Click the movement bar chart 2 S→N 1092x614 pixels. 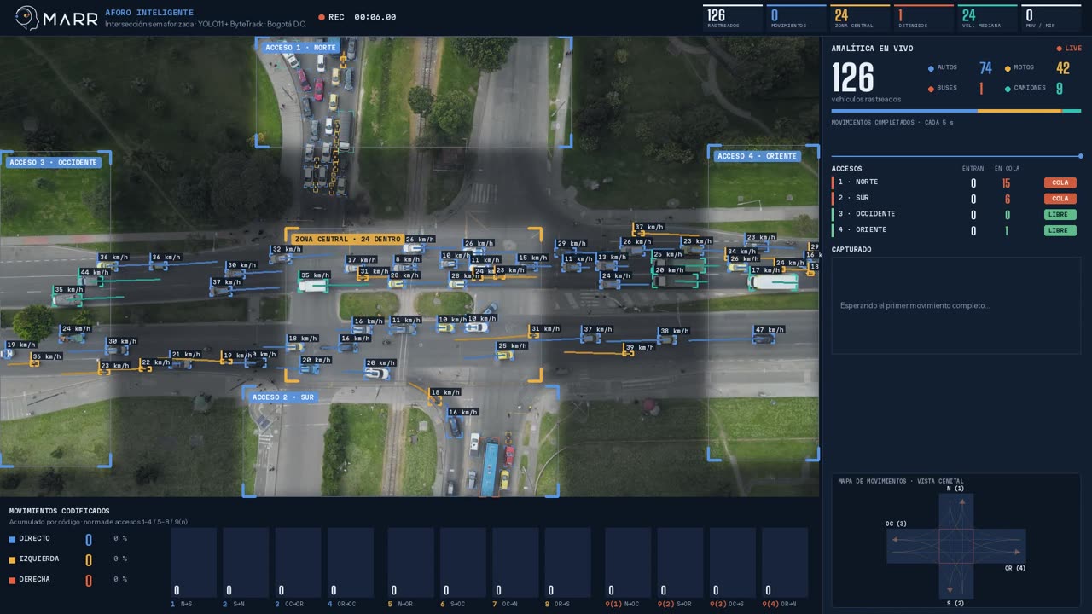click(246, 563)
